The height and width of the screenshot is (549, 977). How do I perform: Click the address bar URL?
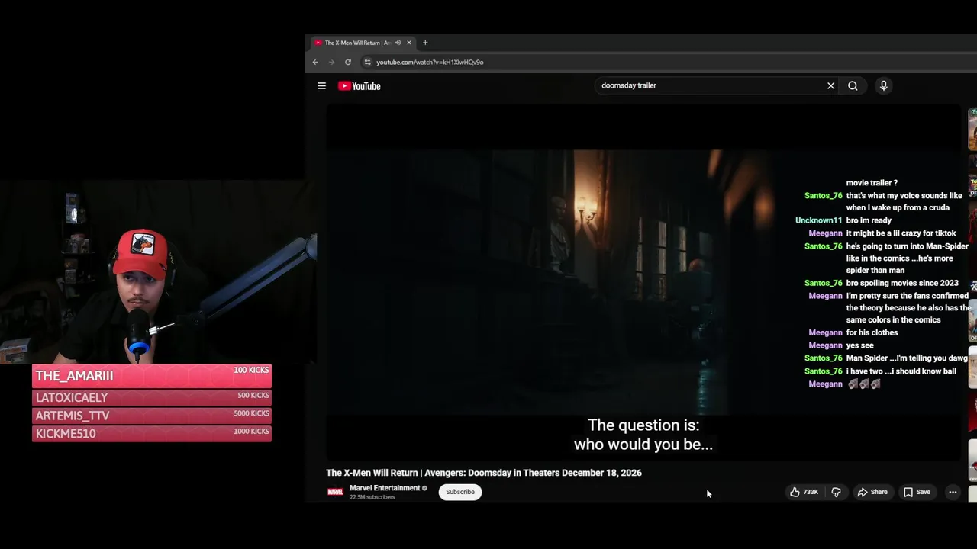430,63
